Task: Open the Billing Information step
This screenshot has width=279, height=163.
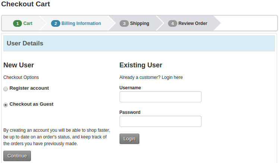Action: pyautogui.click(x=81, y=23)
